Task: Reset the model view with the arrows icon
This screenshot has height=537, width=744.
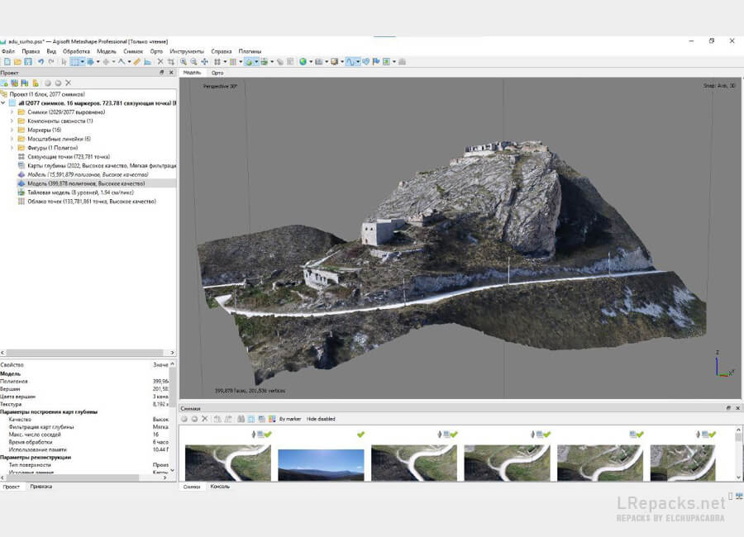Action: click(x=204, y=62)
